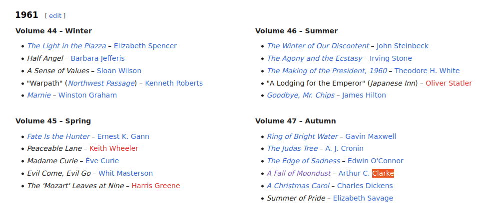Viewport: 494px width, 217px height.
Task: Visit the Irving Stone link
Action: pyautogui.click(x=391, y=58)
